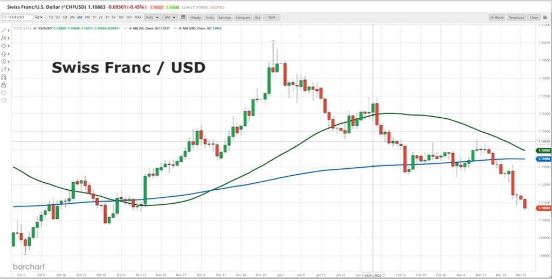Click the blue 1.13456 MA 200 price label
The image size is (552, 279).
(x=544, y=159)
